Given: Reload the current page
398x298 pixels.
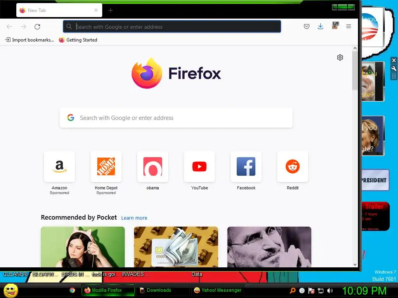Looking at the screenshot, I should coord(37,27).
